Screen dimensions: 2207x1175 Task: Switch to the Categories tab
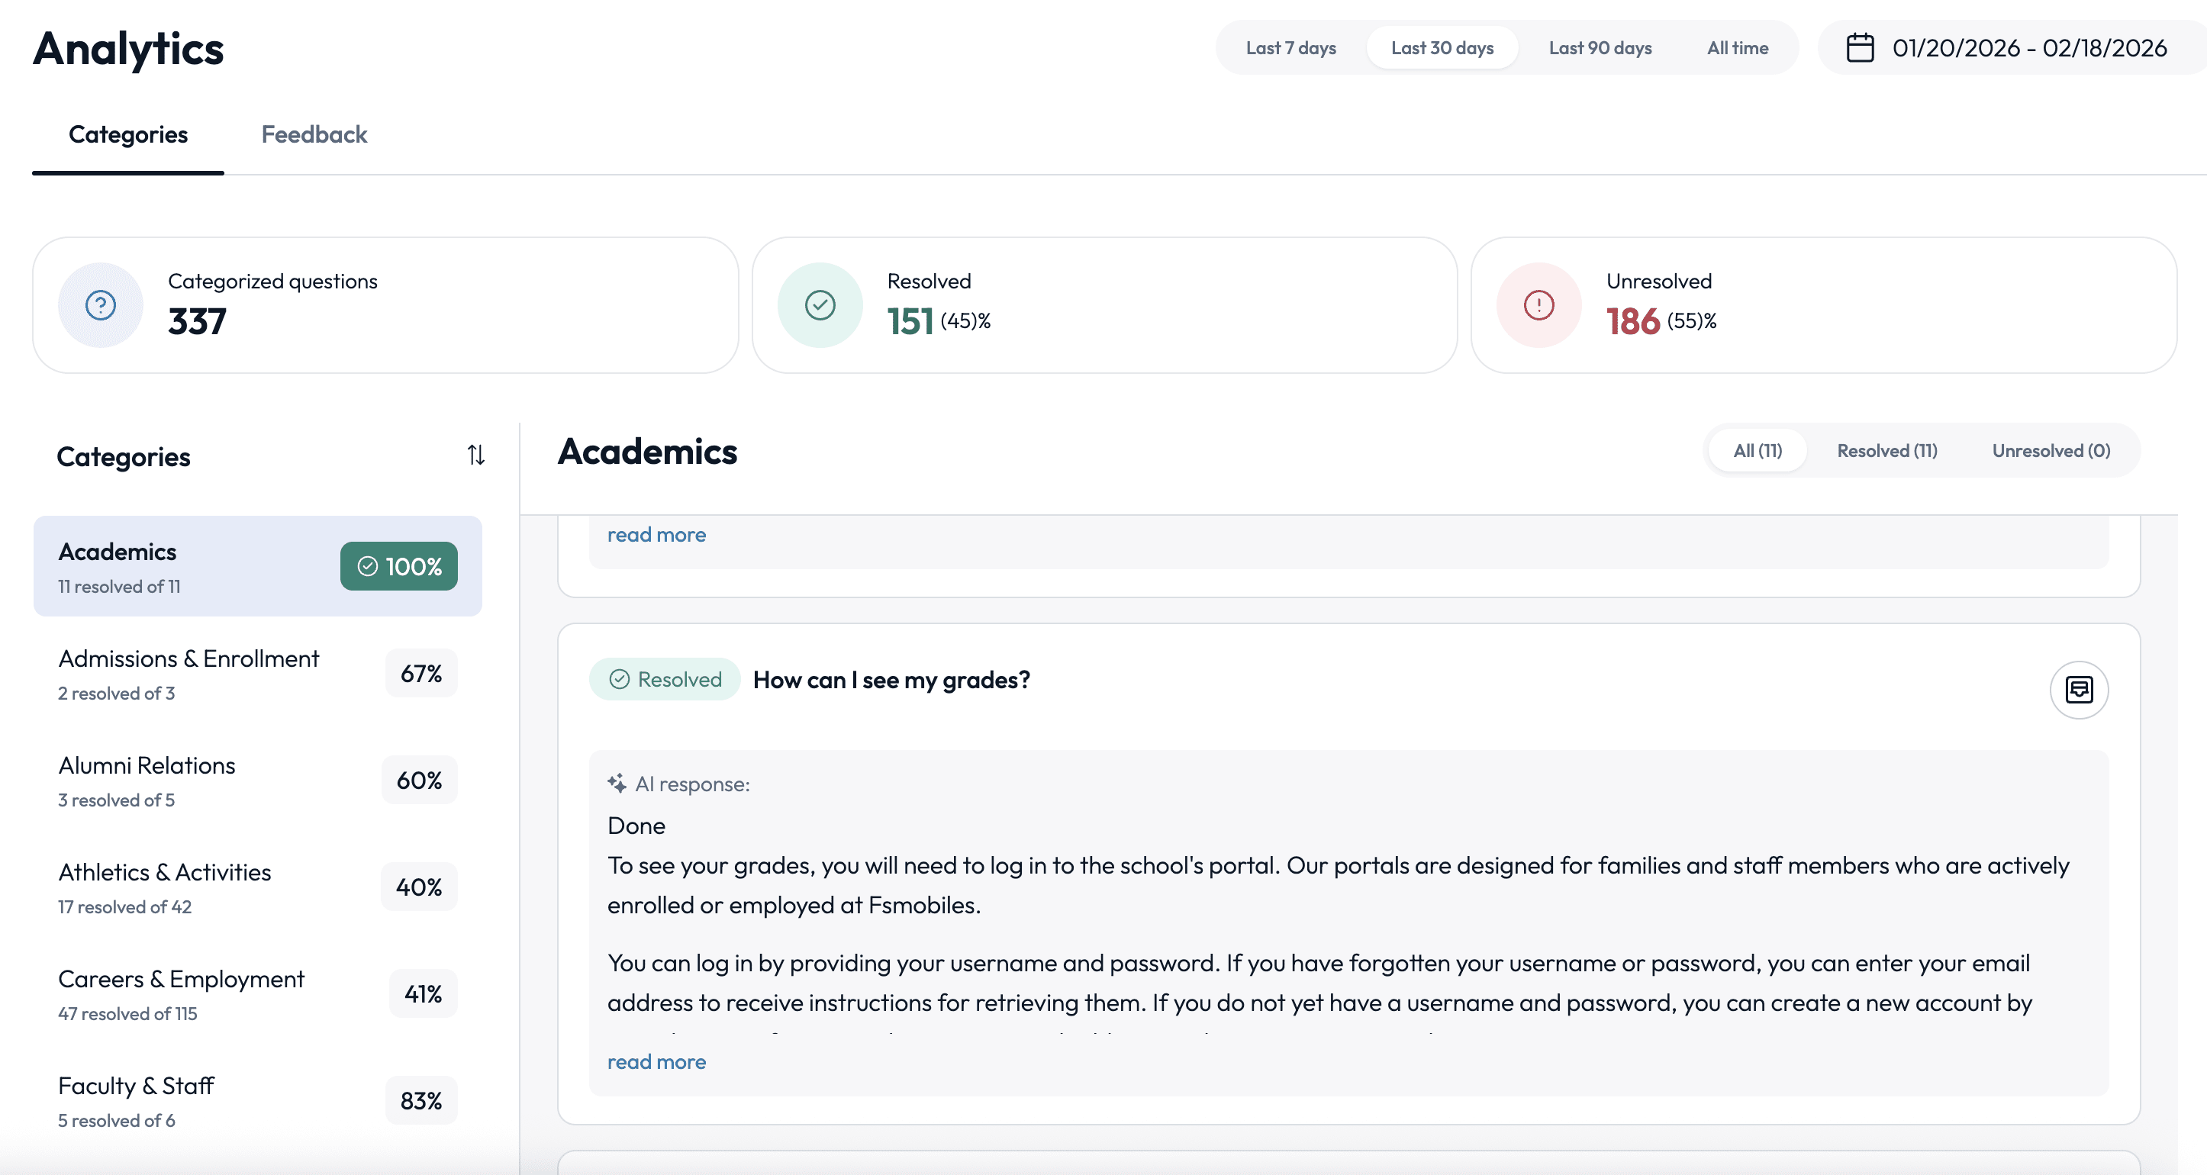[x=127, y=134]
